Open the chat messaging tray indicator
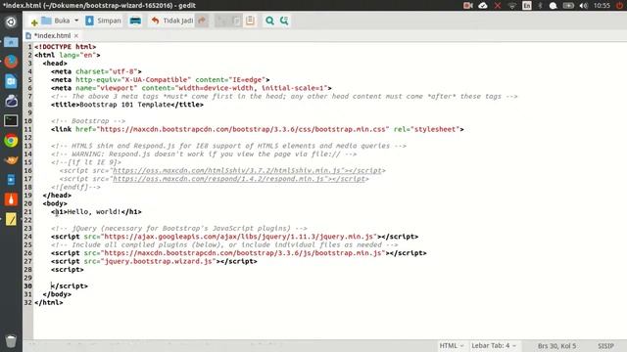The image size is (627, 352). [x=553, y=6]
